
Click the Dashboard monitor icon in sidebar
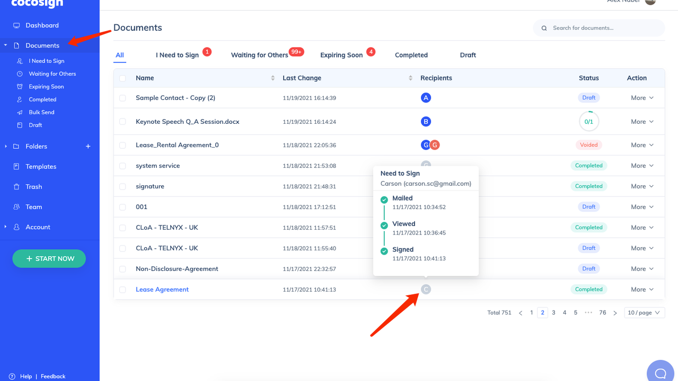tap(16, 25)
